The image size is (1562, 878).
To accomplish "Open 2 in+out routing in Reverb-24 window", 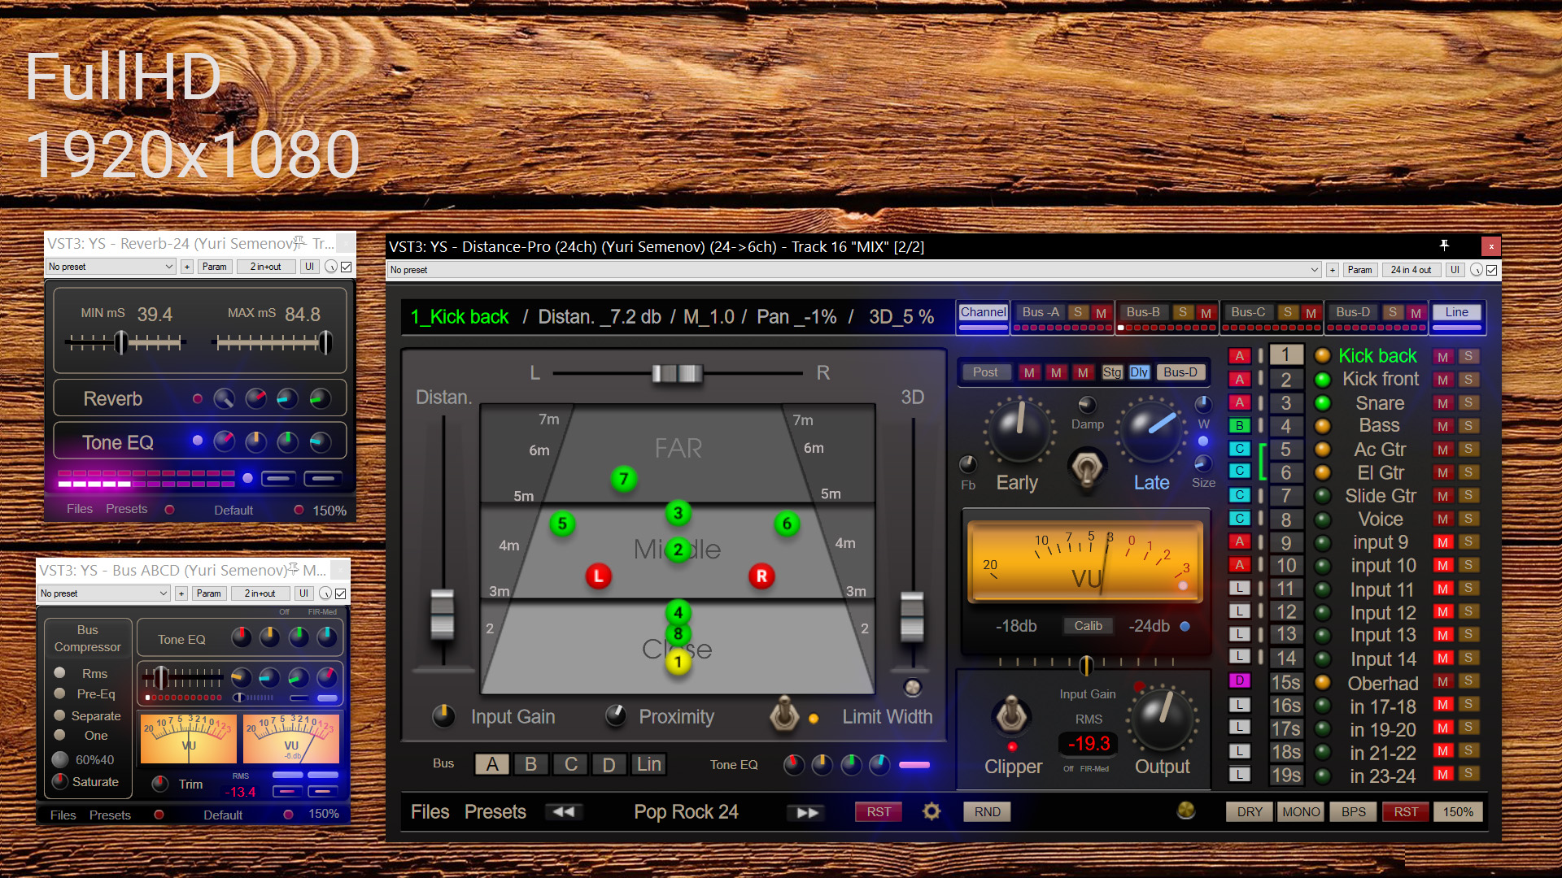I will point(266,267).
